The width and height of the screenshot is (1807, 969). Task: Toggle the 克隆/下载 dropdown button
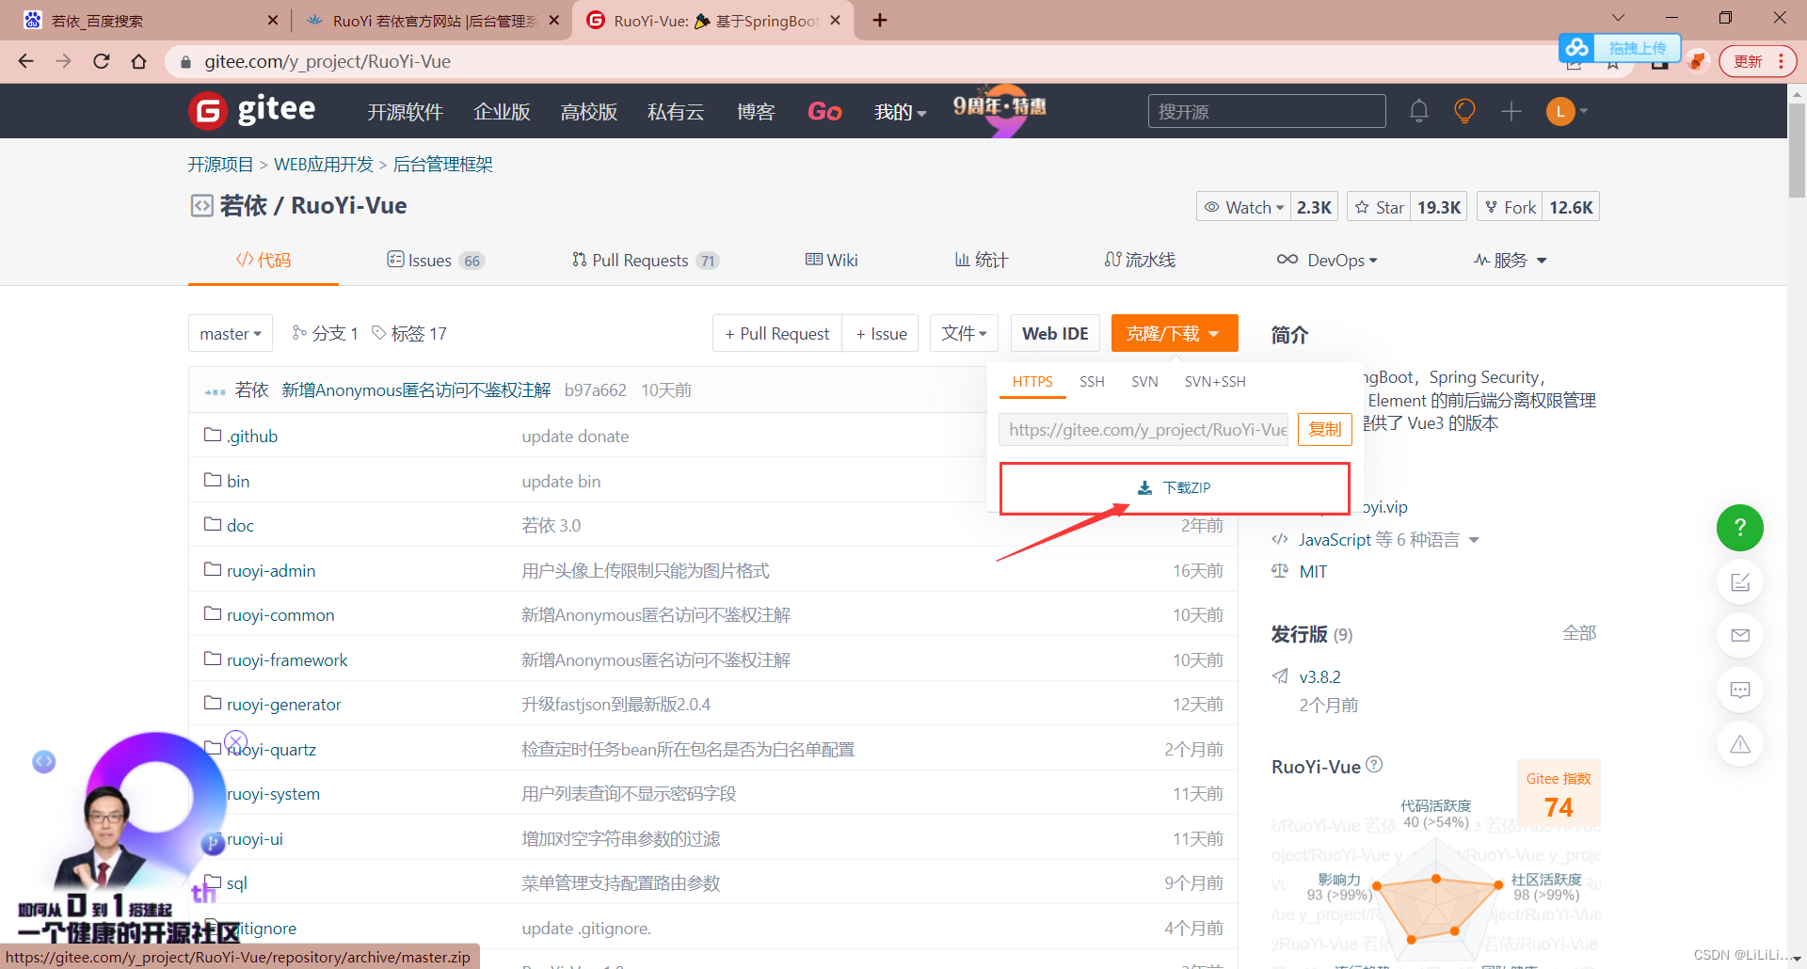[1175, 333]
